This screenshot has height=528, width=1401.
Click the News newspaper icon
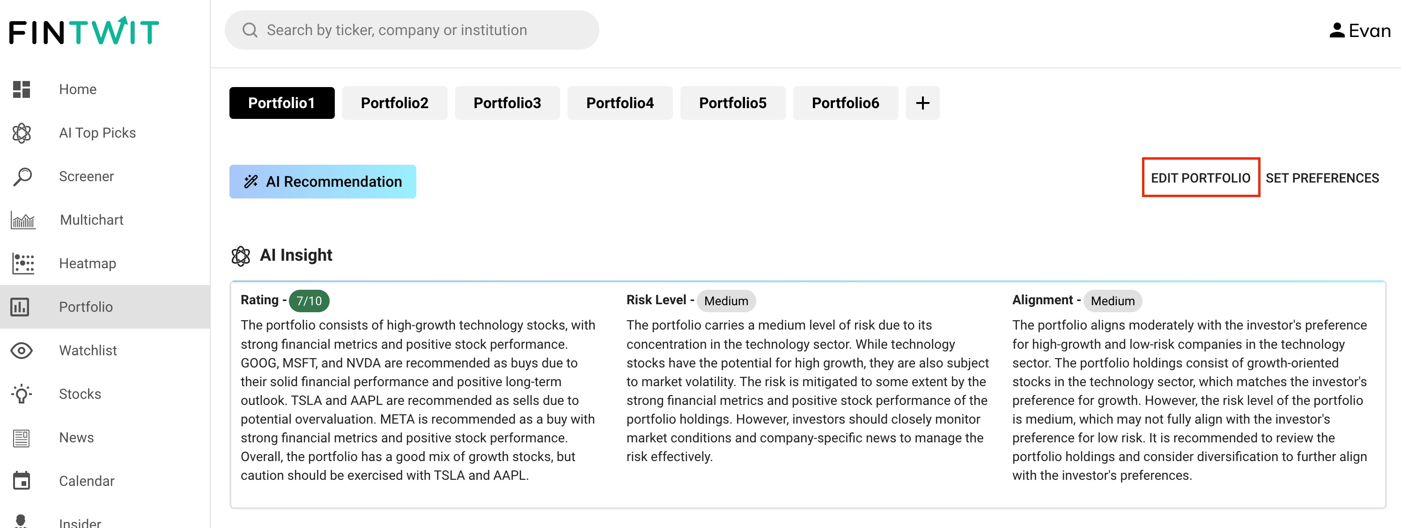click(x=21, y=437)
